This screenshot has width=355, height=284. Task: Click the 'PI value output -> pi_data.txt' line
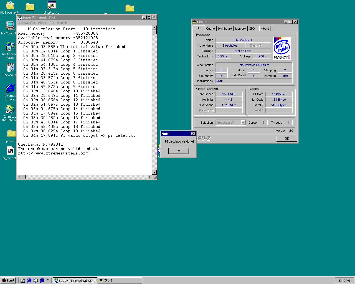pos(79,135)
